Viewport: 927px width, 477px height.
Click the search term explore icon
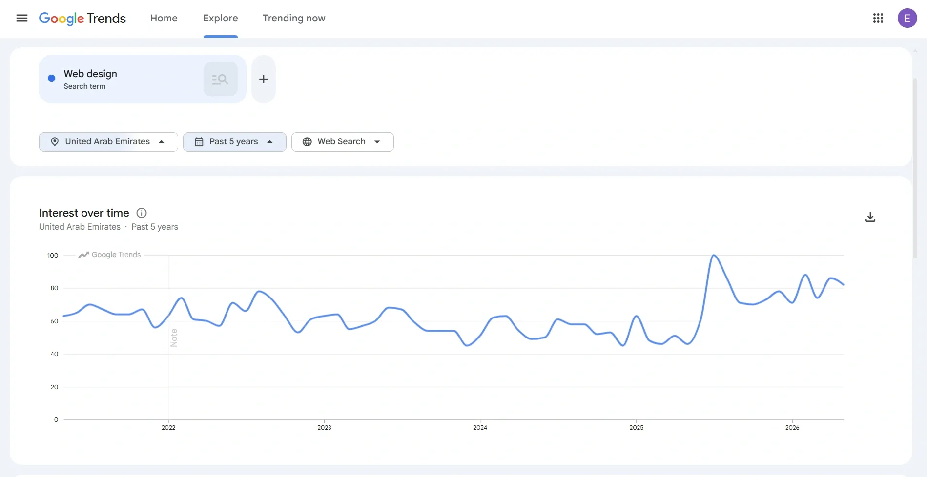pyautogui.click(x=221, y=79)
